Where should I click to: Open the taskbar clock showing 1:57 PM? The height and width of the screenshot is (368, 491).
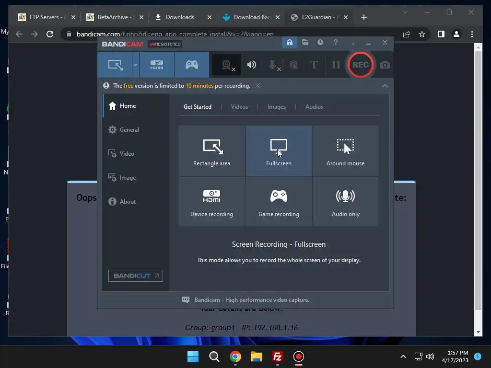tap(455, 356)
